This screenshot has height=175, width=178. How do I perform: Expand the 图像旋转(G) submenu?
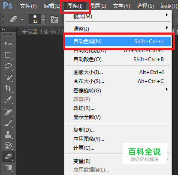coord(118,90)
